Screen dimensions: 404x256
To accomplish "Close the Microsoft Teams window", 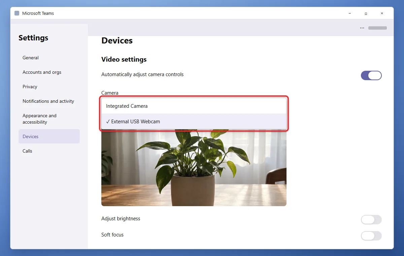I will point(382,13).
